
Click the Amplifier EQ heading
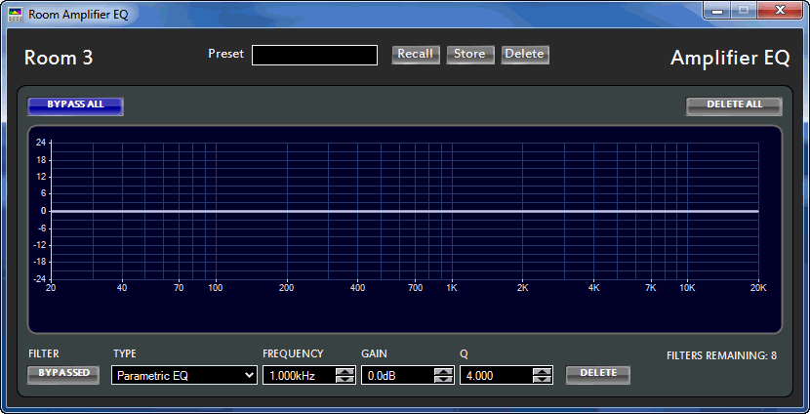pos(730,58)
